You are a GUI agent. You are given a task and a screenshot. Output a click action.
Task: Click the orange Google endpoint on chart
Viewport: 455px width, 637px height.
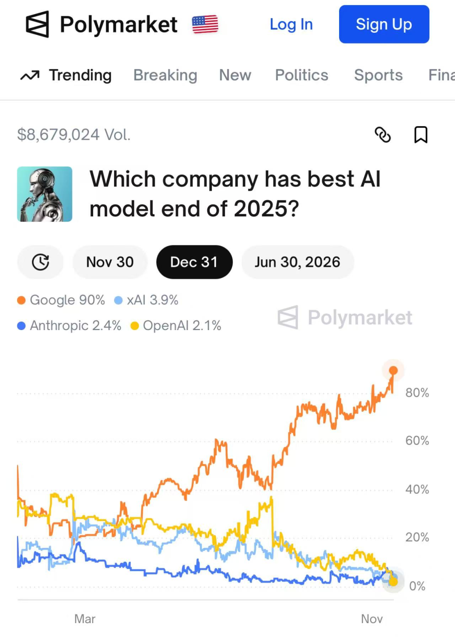pyautogui.click(x=393, y=370)
